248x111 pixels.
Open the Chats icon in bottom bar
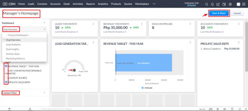click(10, 109)
